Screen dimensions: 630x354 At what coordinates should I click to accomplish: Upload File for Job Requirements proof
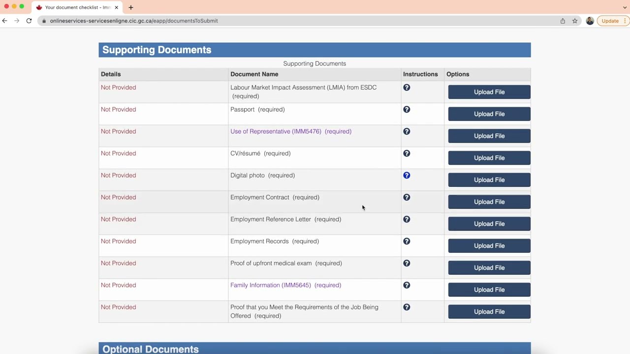point(489,312)
